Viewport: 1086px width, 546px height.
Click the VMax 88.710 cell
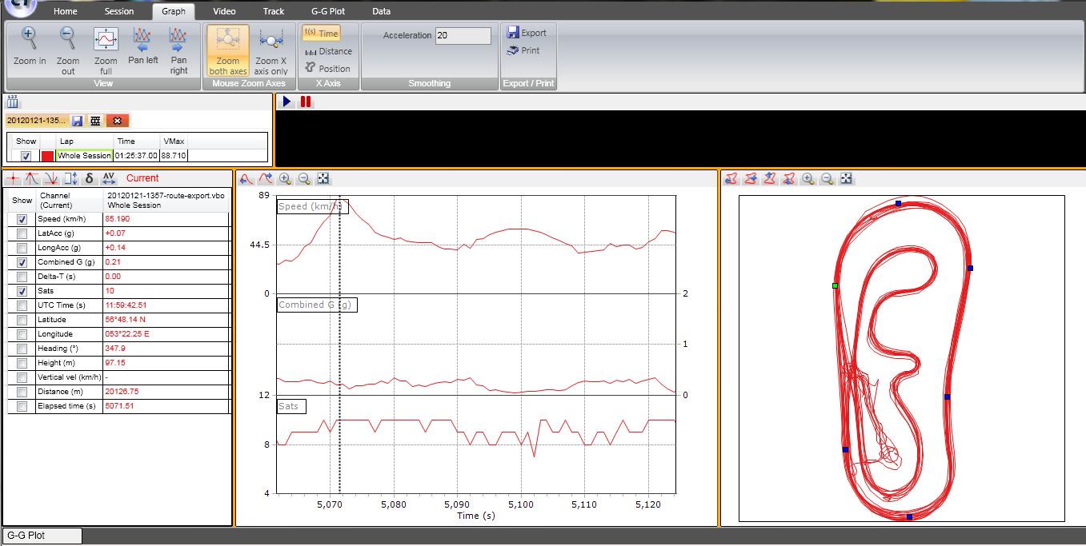174,156
